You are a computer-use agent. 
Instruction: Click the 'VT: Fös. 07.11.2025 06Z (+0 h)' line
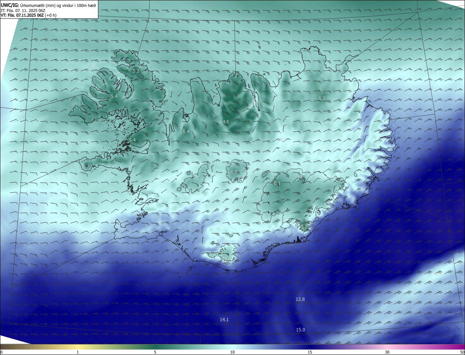28,15
